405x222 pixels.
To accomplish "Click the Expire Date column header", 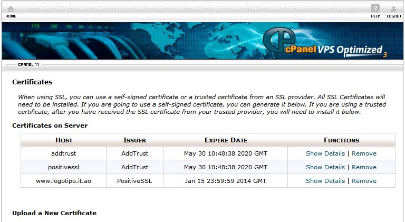I will click(226, 140).
